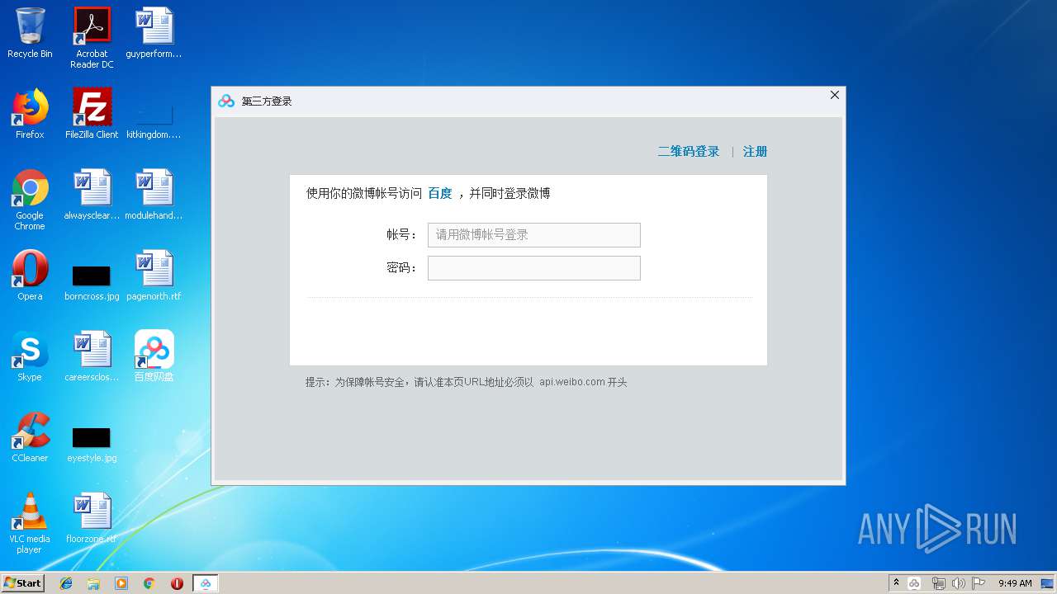Open Google Chrome desktop shortcut
This screenshot has height=594, width=1057.
[30, 200]
